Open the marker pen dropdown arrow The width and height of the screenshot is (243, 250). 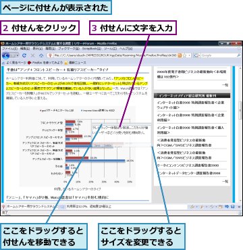coord(196,207)
